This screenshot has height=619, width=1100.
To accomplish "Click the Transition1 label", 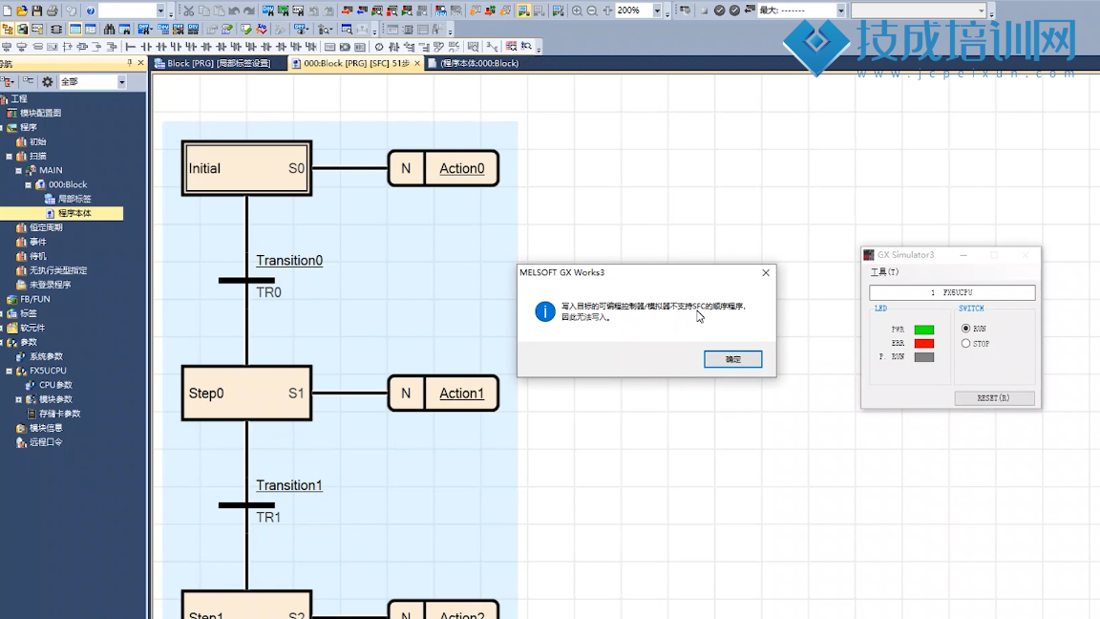I will (289, 485).
